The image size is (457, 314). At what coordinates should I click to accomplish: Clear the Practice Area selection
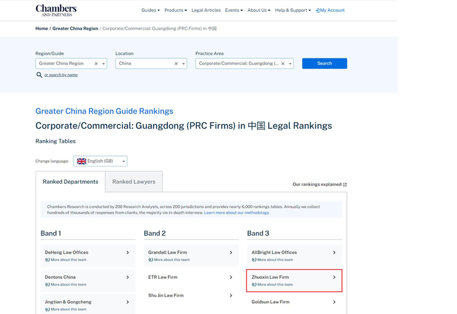point(282,63)
